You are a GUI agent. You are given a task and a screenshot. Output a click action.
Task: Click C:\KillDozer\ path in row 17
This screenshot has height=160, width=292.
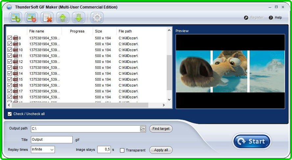tap(128, 91)
